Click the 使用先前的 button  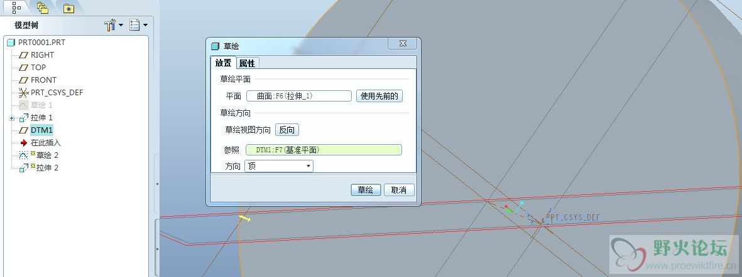379,97
